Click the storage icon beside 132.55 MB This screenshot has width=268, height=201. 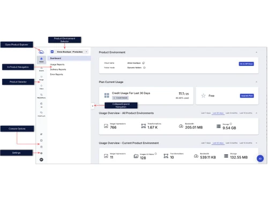226,156
